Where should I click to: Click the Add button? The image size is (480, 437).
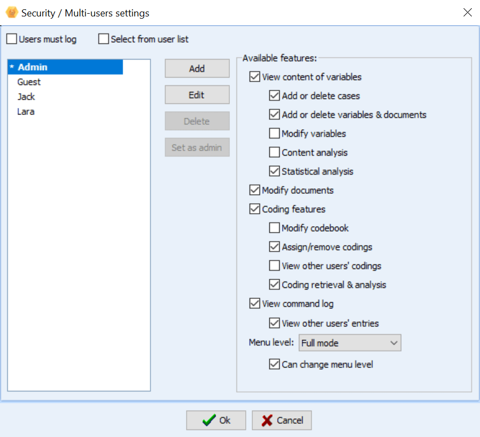pos(197,68)
